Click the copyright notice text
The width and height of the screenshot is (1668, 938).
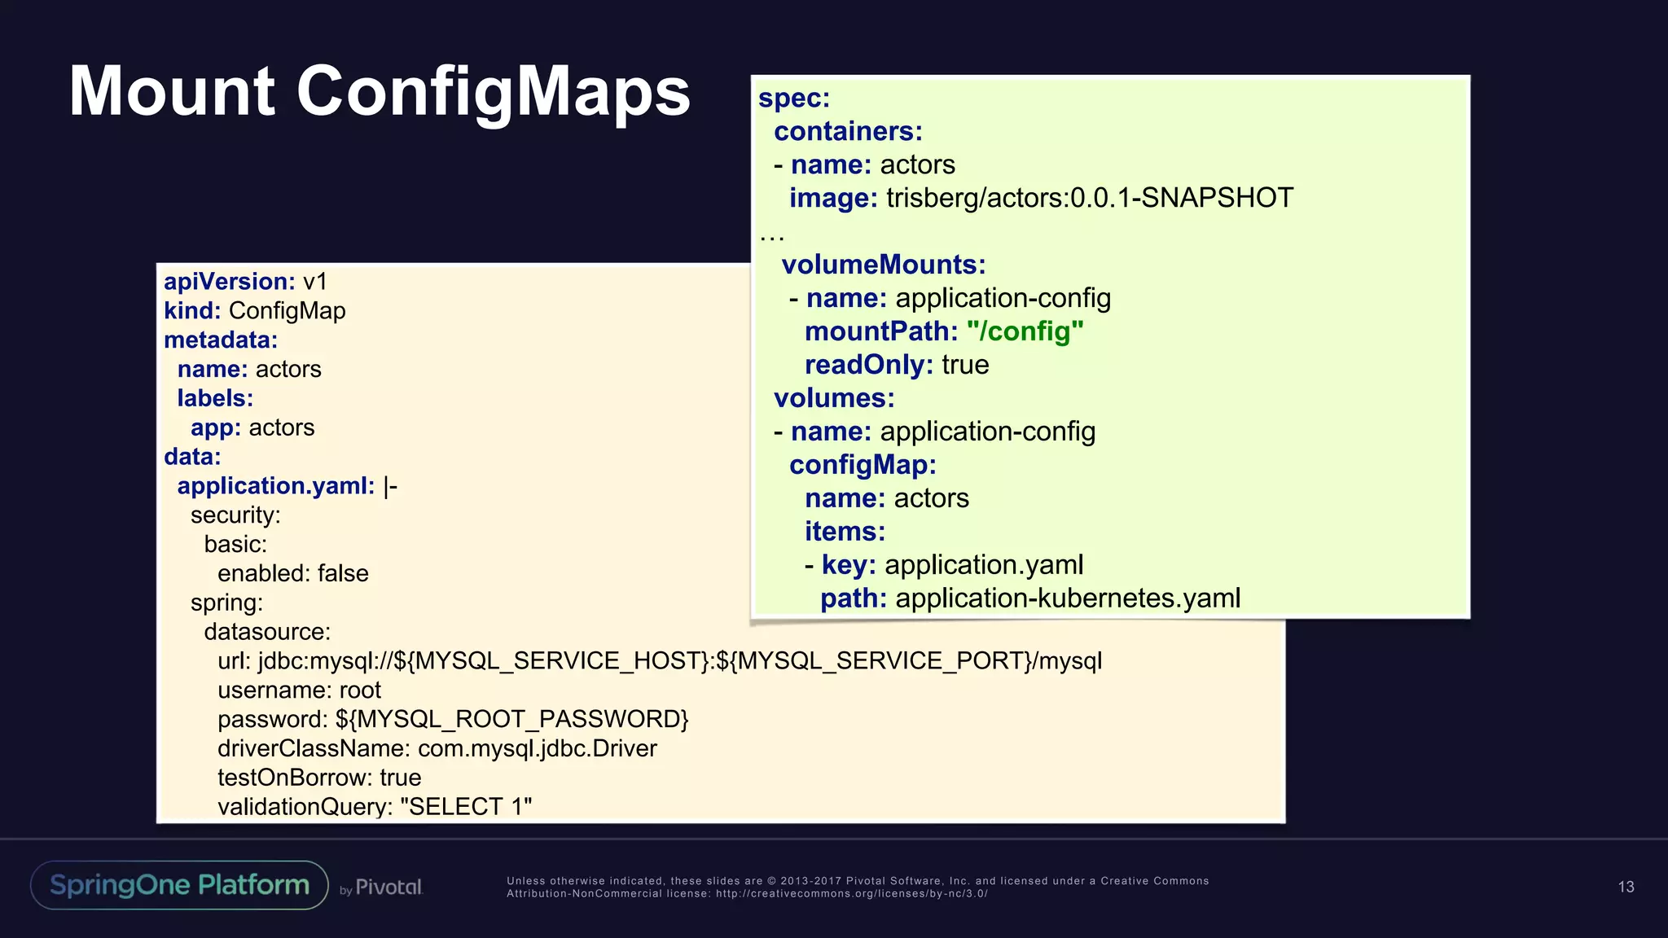click(x=857, y=881)
